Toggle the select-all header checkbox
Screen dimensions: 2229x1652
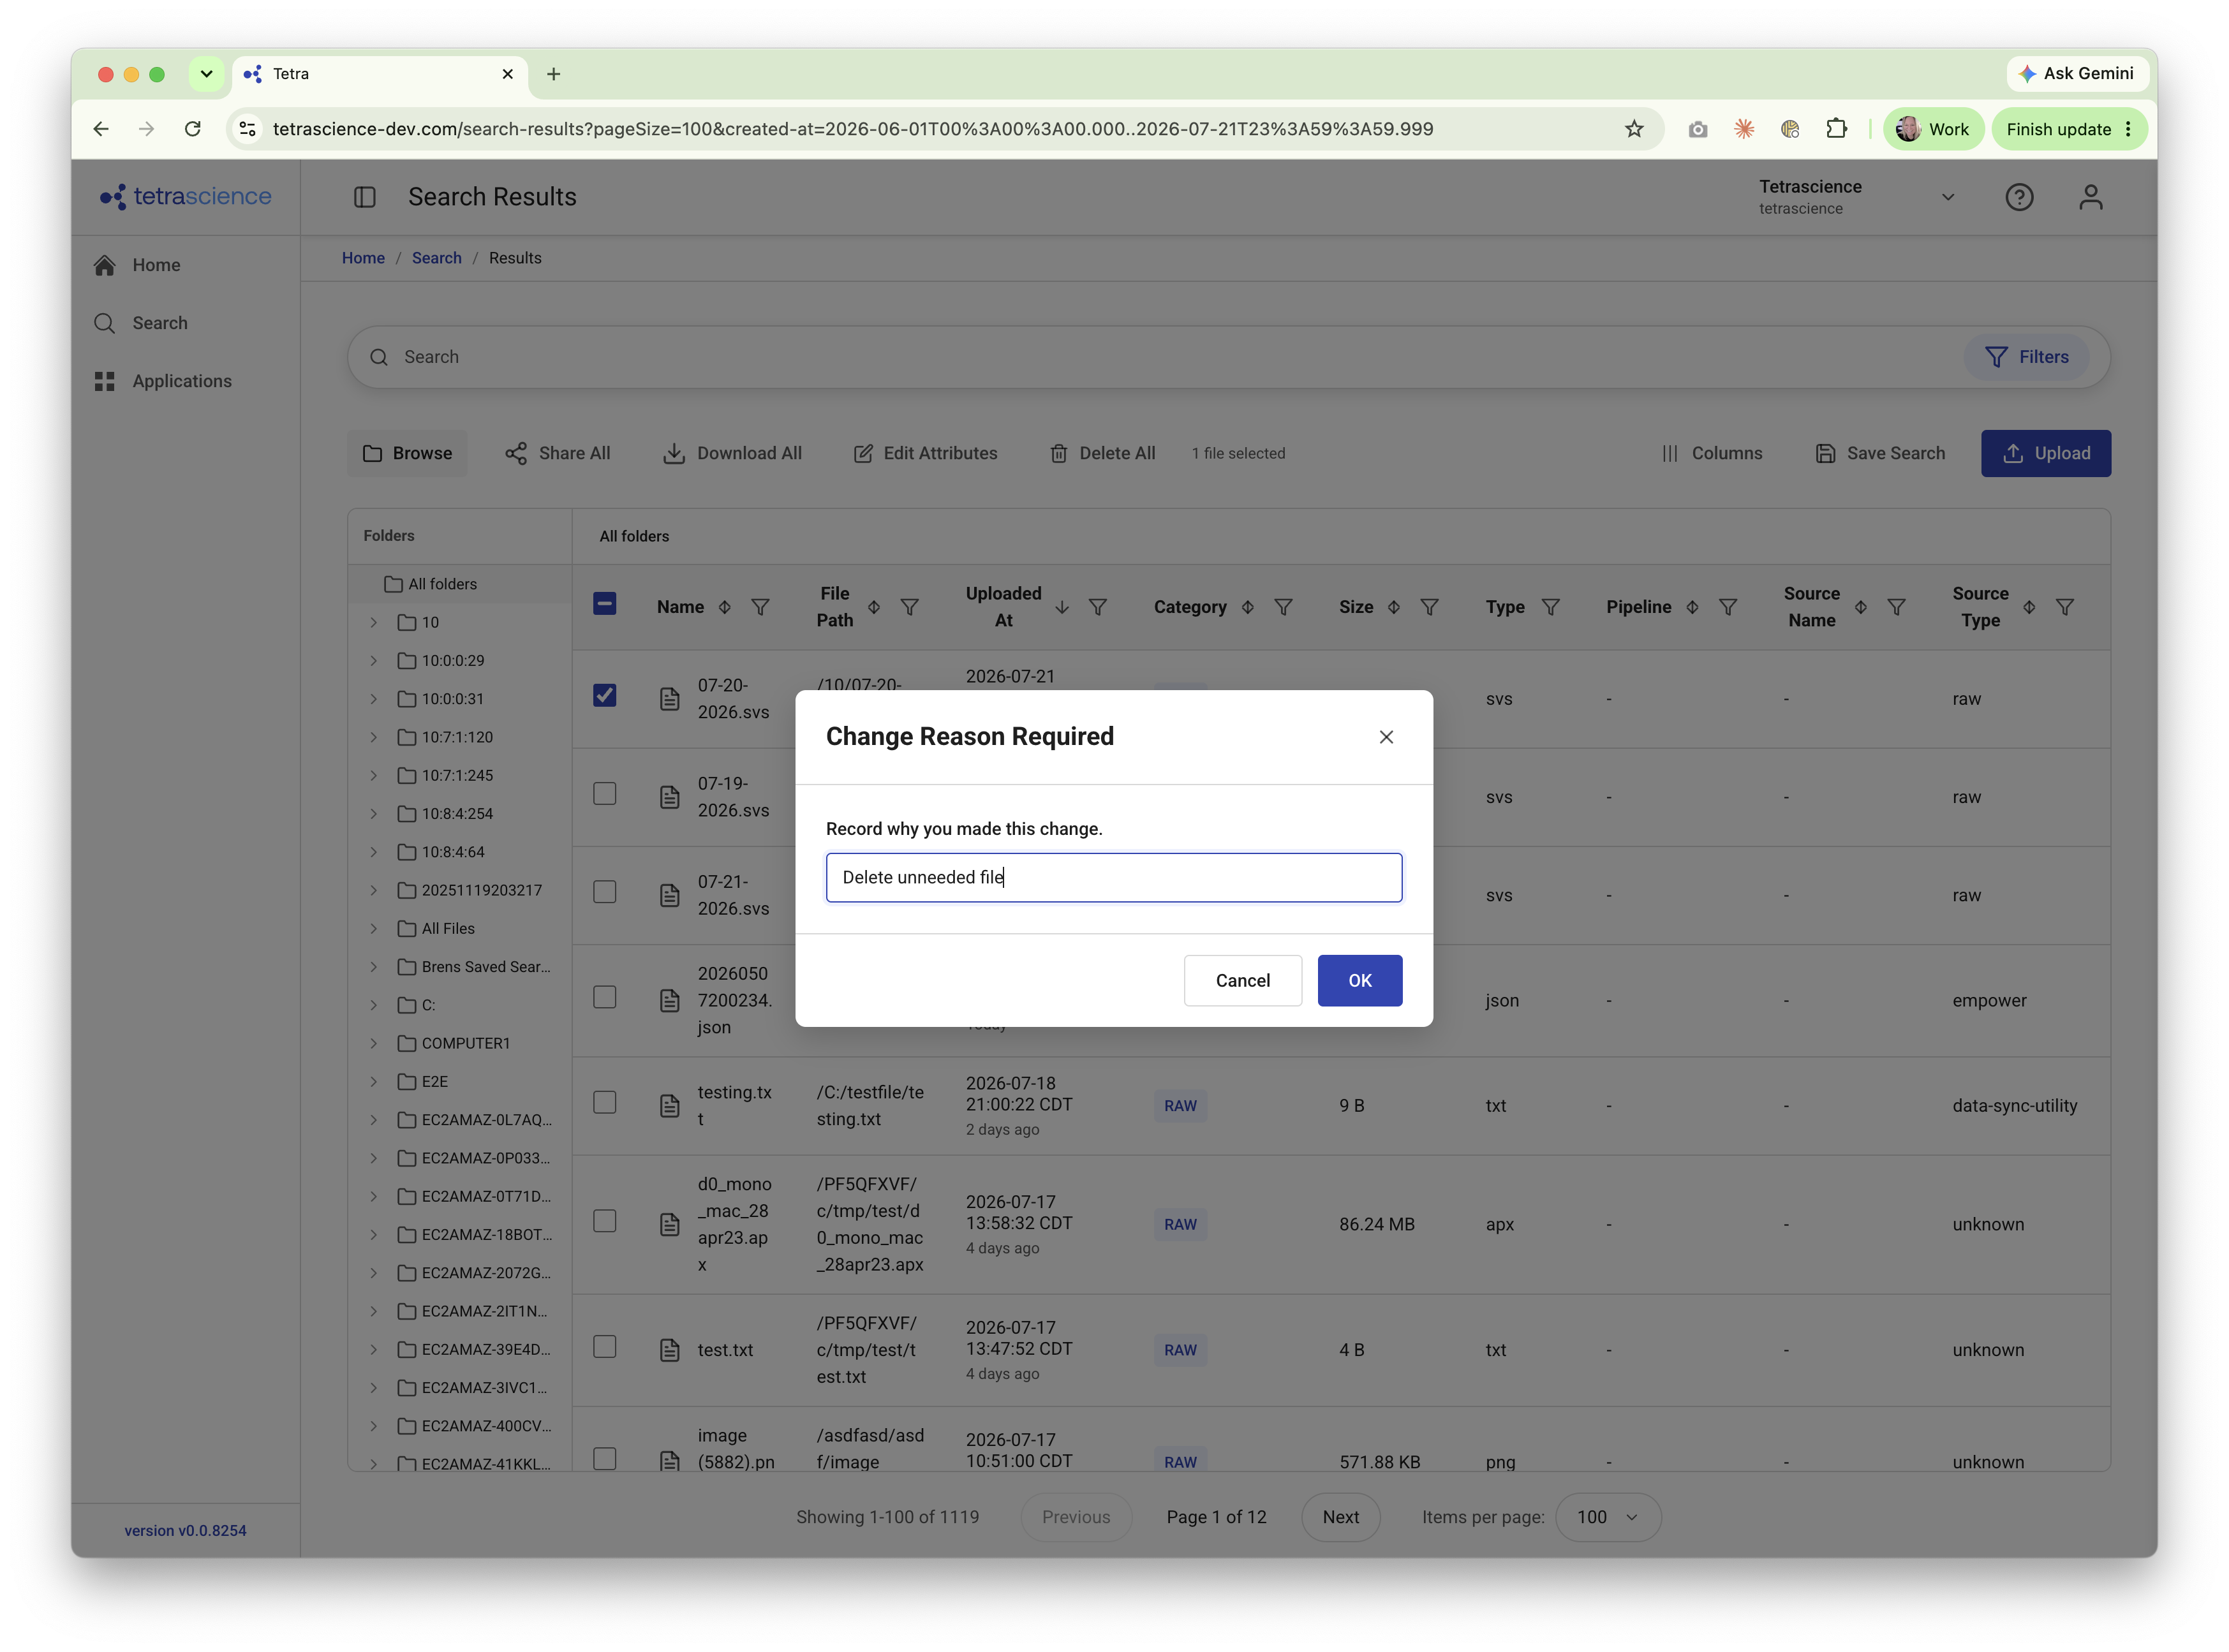pyautogui.click(x=605, y=603)
